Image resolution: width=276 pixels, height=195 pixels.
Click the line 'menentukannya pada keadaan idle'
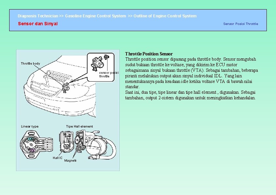coord(188,81)
